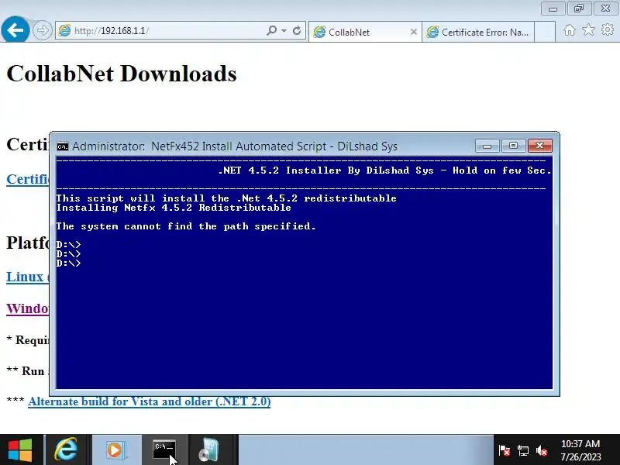Close the CollabNet tab
The height and width of the screenshot is (465, 620).
coord(414,32)
